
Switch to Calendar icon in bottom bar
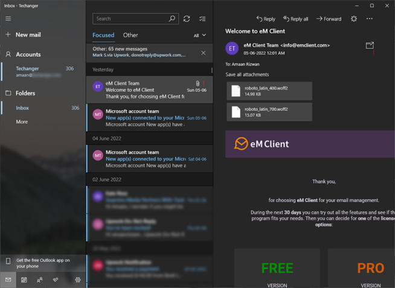[24, 280]
